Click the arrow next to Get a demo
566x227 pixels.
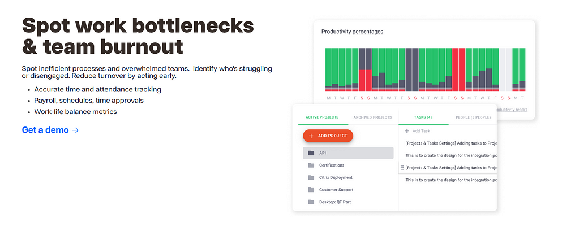tap(75, 130)
